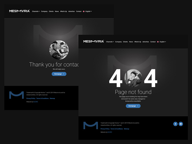
Task: Open Sitemap link in 404 footer
Action: (126, 129)
